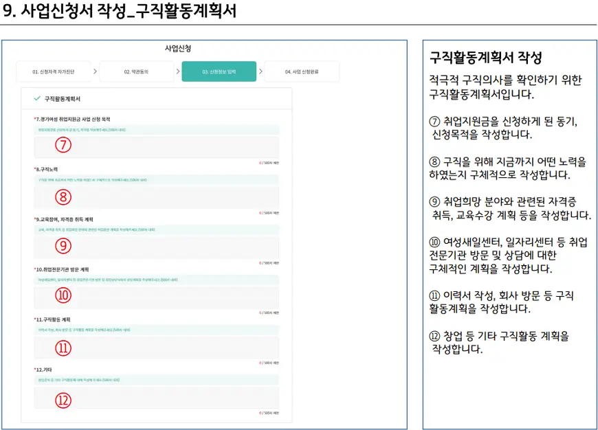Image resolution: width=598 pixels, height=430 pixels.
Task: Select the red circled ⑨ marker
Action: (x=63, y=246)
